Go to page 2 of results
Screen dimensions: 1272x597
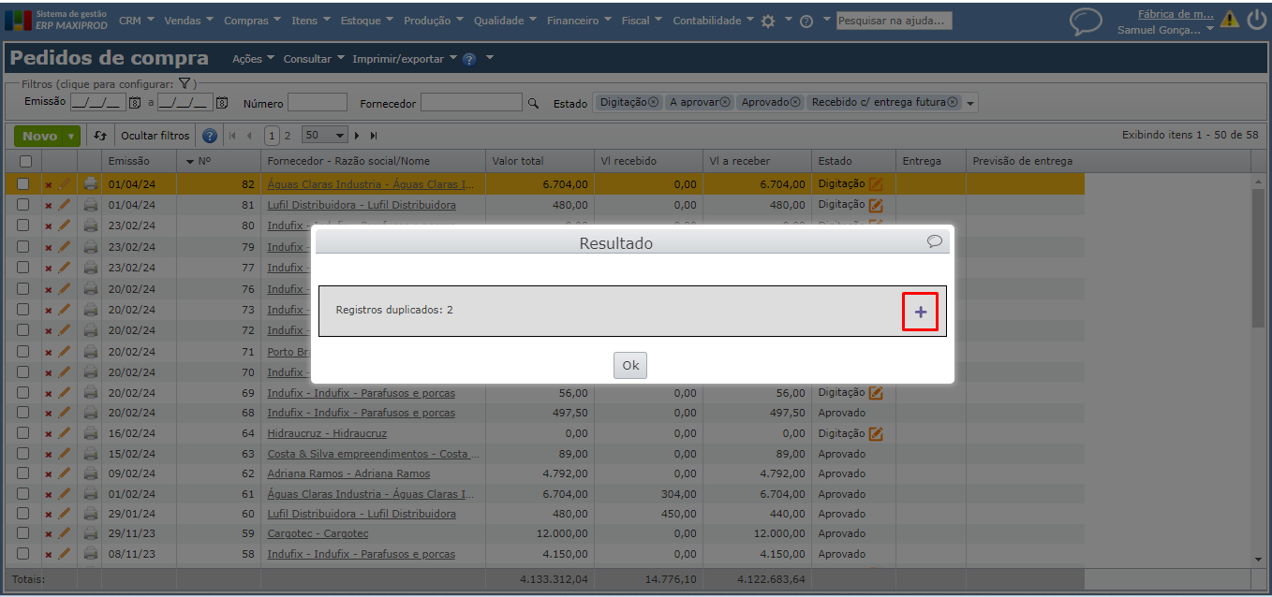click(x=288, y=136)
